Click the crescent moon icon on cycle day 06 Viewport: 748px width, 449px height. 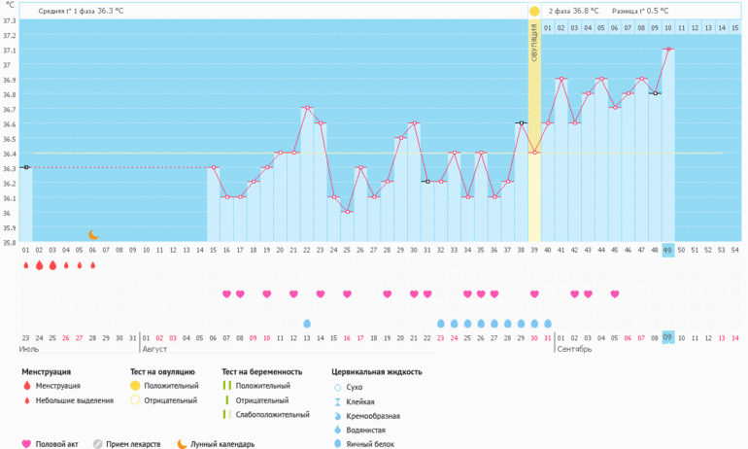point(93,234)
